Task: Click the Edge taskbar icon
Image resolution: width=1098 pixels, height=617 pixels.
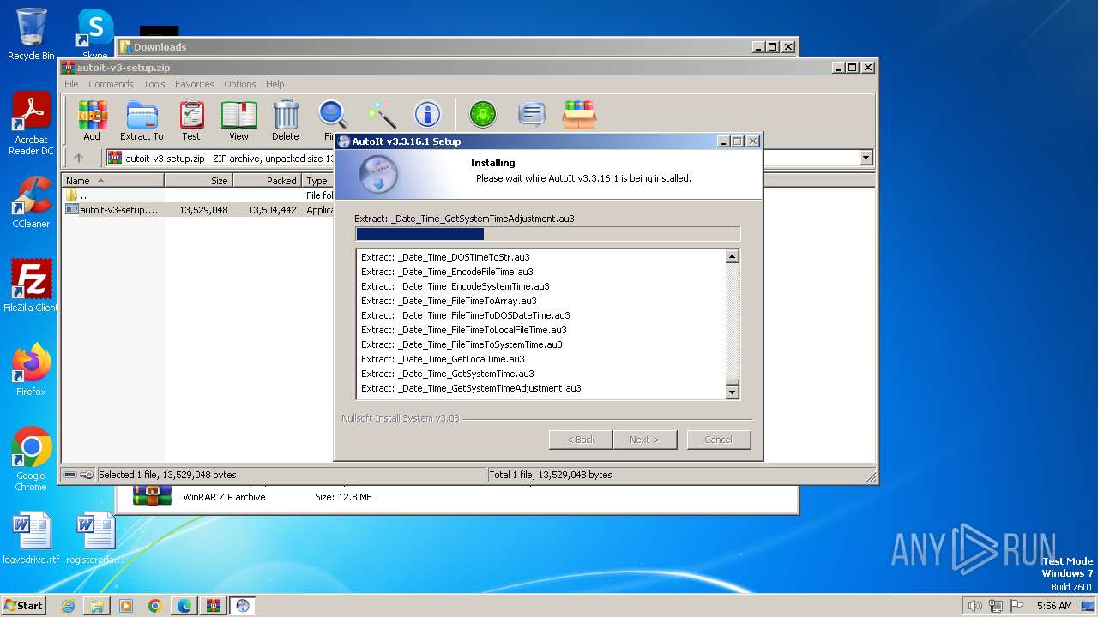Action: pos(184,606)
